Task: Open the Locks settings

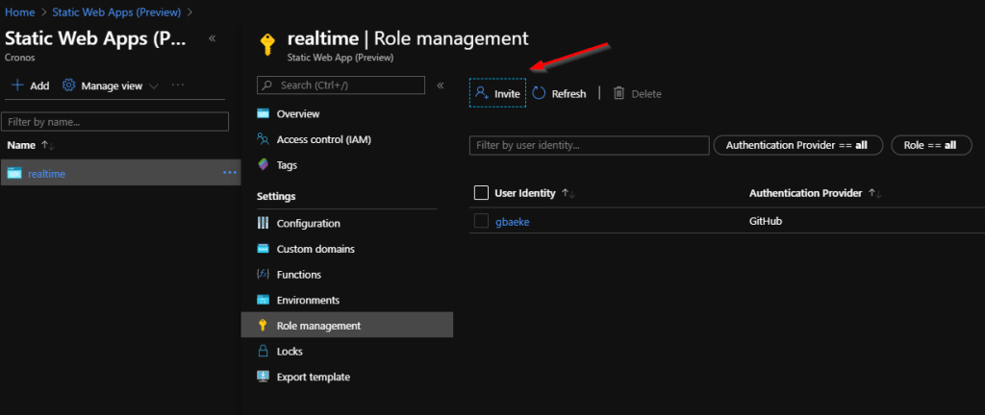Action: coord(290,352)
